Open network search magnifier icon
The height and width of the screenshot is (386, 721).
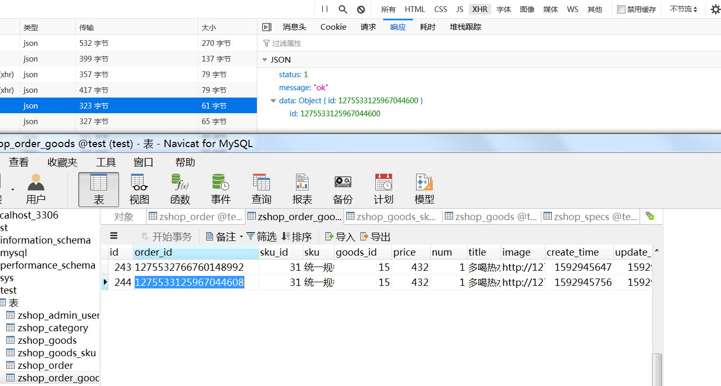[x=343, y=9]
